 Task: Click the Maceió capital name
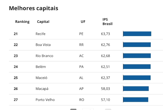click(x=42, y=78)
